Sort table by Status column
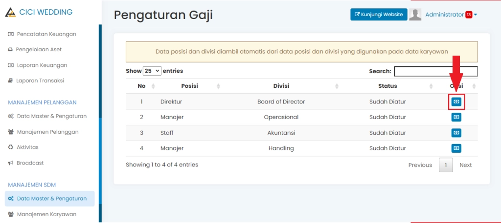Image resolution: width=501 pixels, height=223 pixels. point(387,86)
